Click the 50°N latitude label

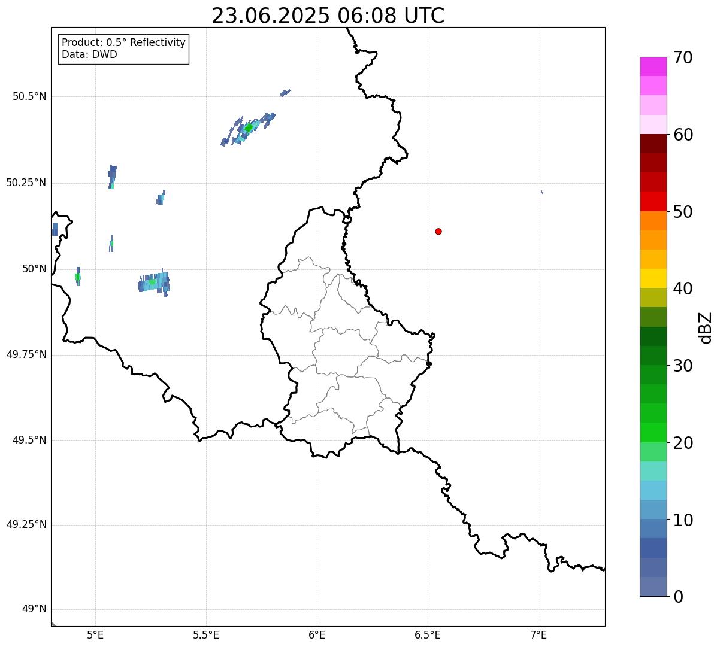tap(34, 269)
